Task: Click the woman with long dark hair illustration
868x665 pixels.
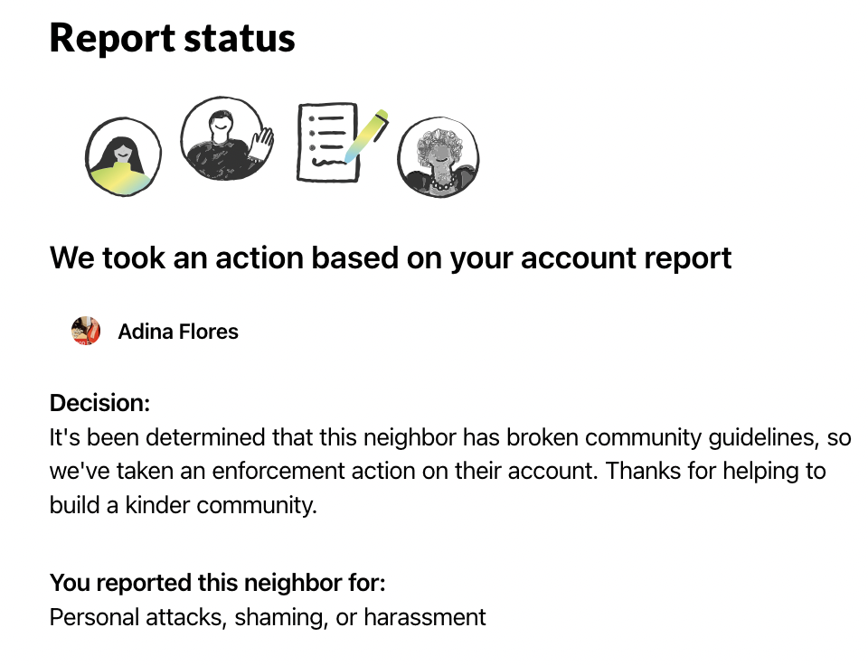Action: click(124, 156)
